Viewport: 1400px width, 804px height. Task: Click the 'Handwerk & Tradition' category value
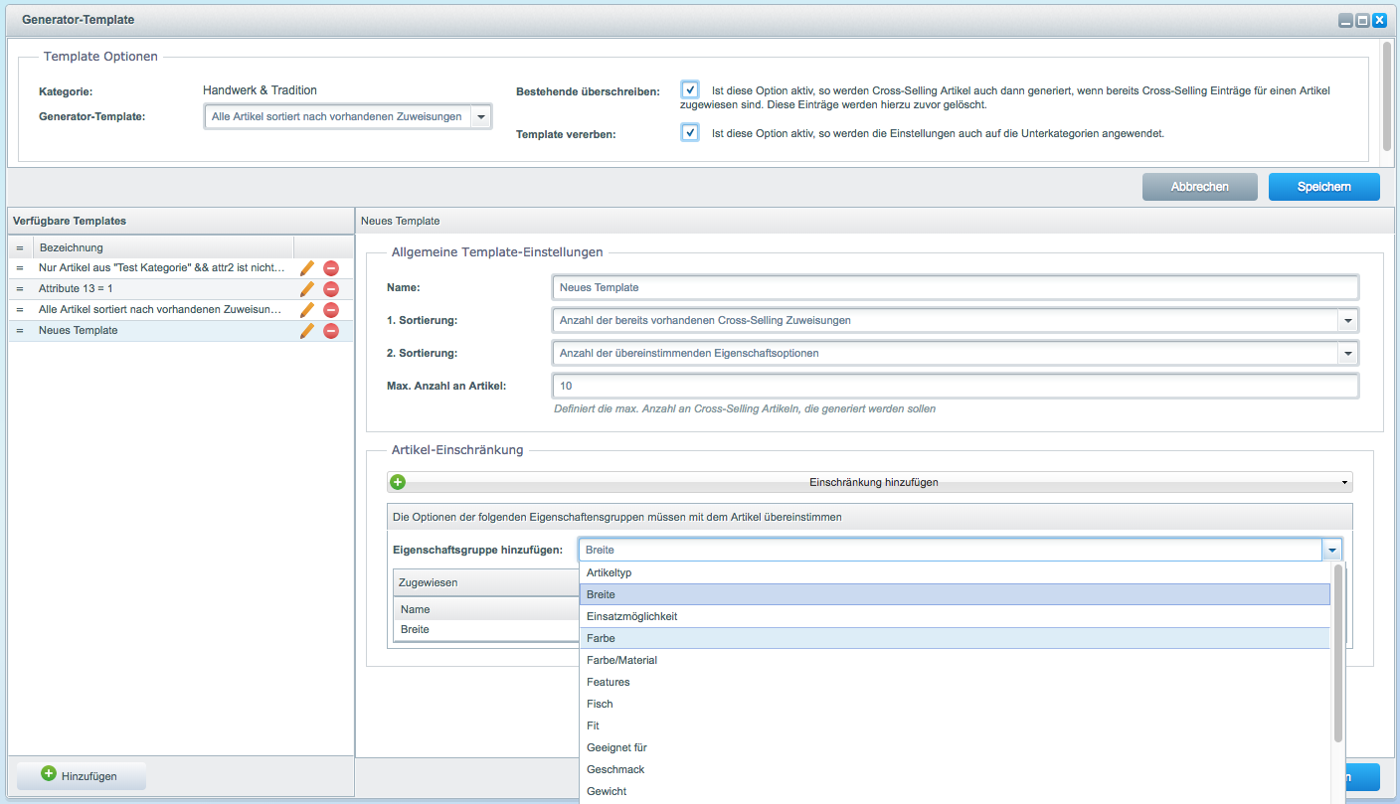point(260,90)
